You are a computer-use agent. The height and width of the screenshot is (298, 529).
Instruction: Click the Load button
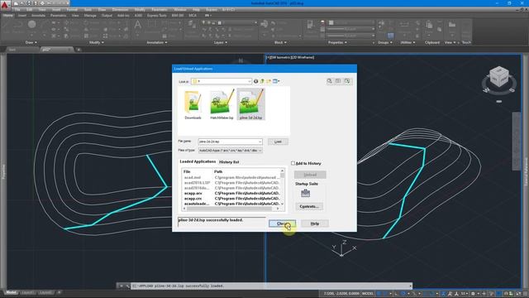point(278,142)
